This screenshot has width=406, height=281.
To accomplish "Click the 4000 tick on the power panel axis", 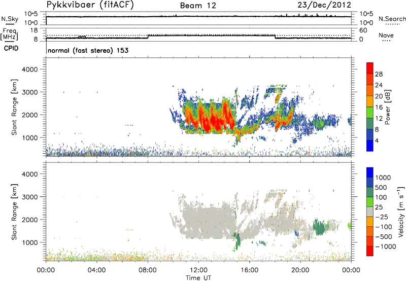I will 30,69.
